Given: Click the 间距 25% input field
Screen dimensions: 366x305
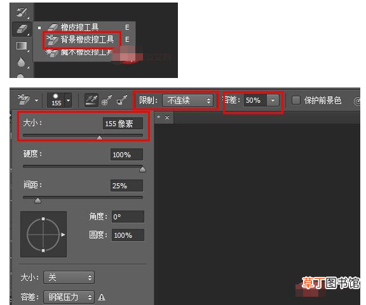Looking at the screenshot, I should (126, 185).
